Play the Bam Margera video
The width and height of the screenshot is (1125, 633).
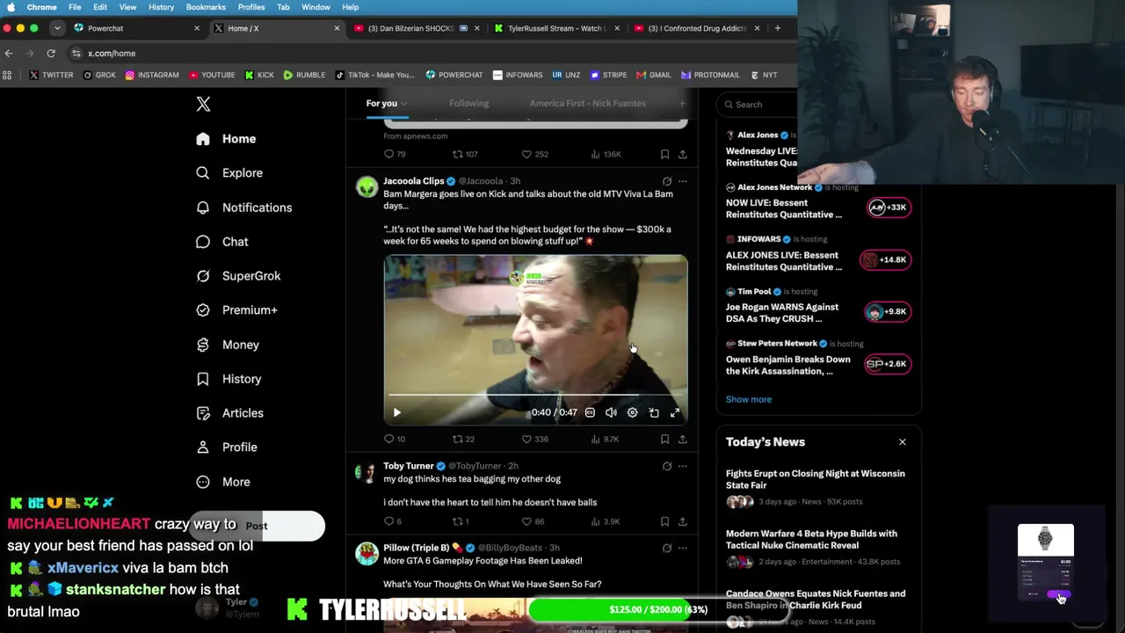(396, 412)
